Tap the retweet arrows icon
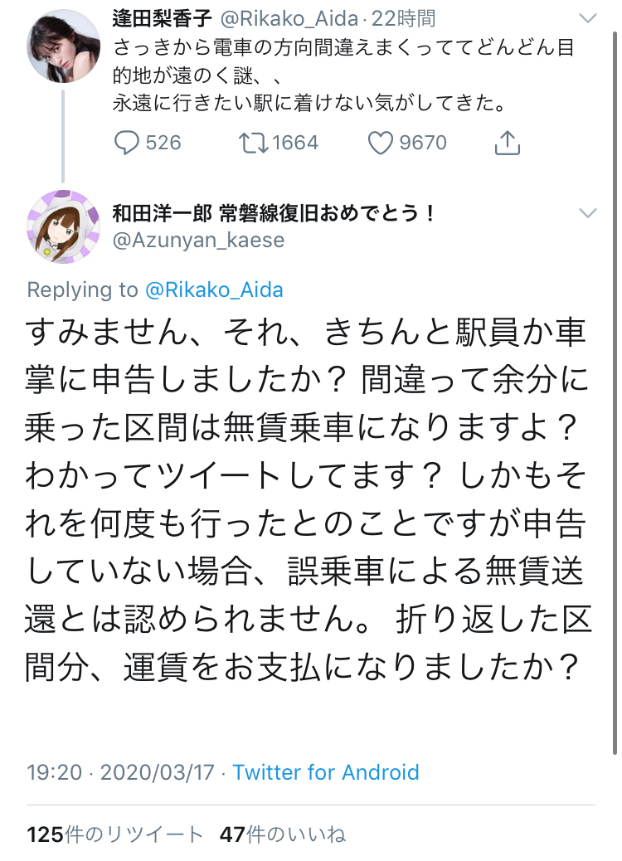The width and height of the screenshot is (622, 861). click(x=253, y=143)
